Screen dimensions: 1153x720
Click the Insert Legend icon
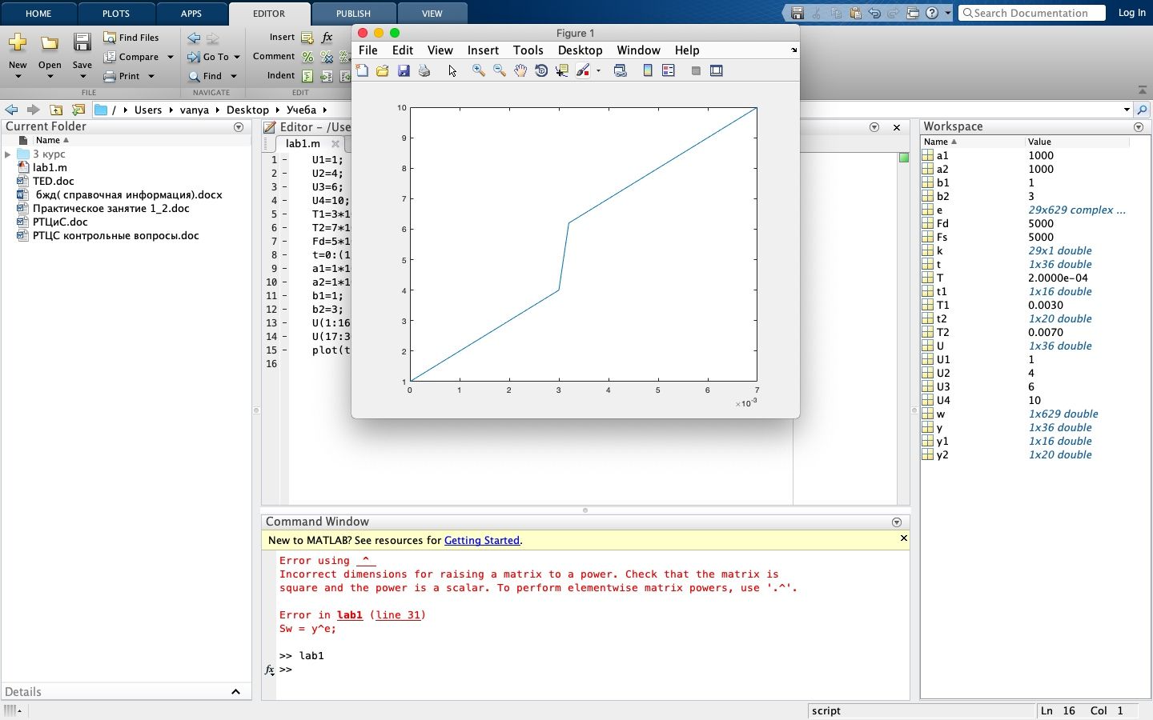coord(669,70)
